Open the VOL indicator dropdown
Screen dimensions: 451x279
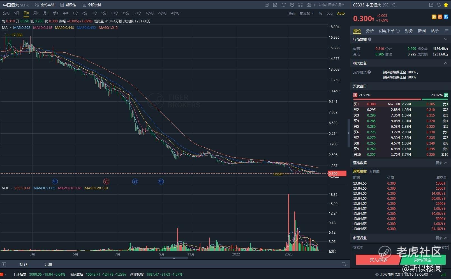tap(7, 188)
